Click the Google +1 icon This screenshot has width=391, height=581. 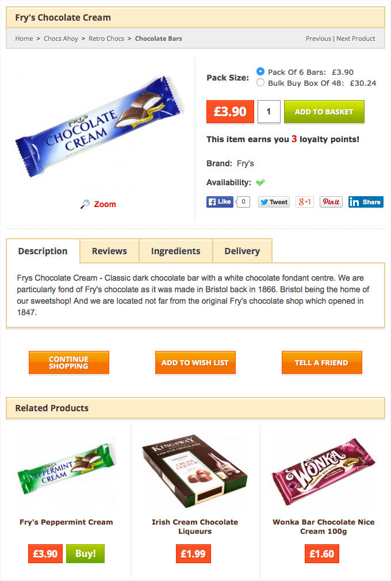point(305,202)
